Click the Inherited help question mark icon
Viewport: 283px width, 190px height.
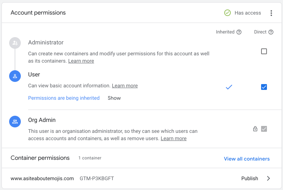[239, 32]
